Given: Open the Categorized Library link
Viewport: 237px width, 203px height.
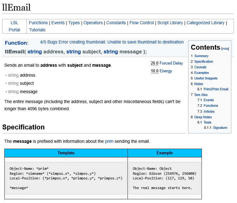Looking at the screenshot, I should (205, 23).
